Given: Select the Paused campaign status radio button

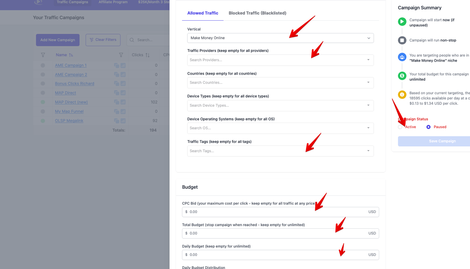Looking at the screenshot, I should coord(428,127).
